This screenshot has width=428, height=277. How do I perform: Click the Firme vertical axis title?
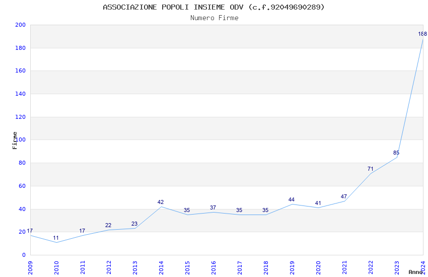pyautogui.click(x=15, y=141)
